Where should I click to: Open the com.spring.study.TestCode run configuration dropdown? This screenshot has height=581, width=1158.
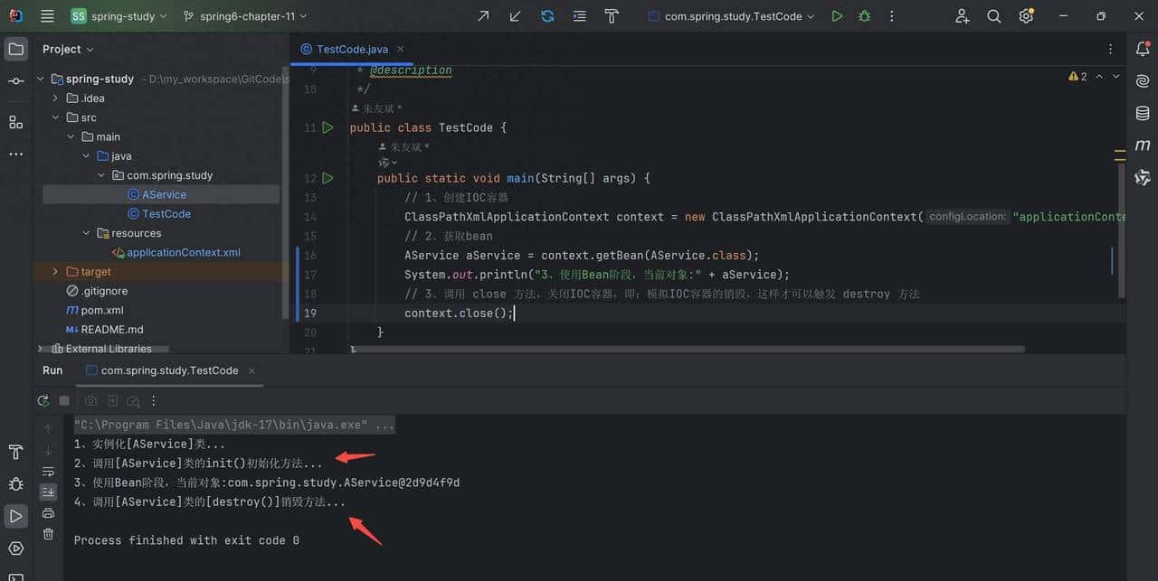731,16
